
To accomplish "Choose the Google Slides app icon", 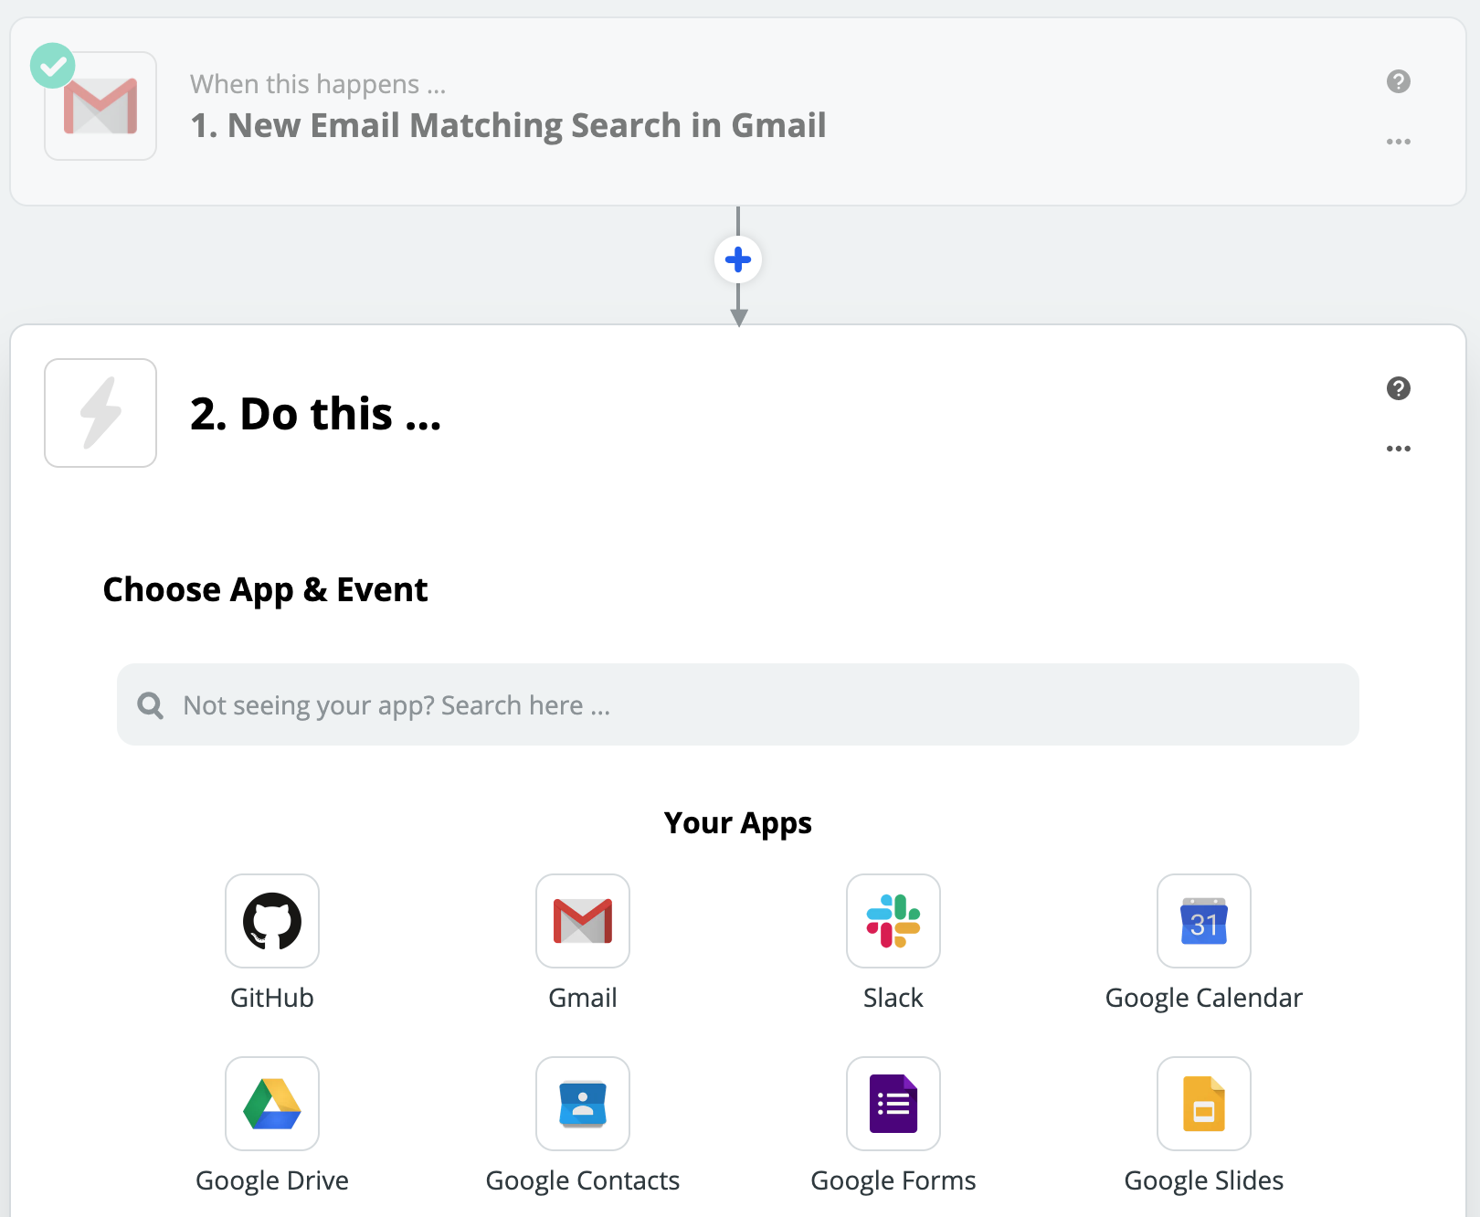I will tap(1204, 1104).
